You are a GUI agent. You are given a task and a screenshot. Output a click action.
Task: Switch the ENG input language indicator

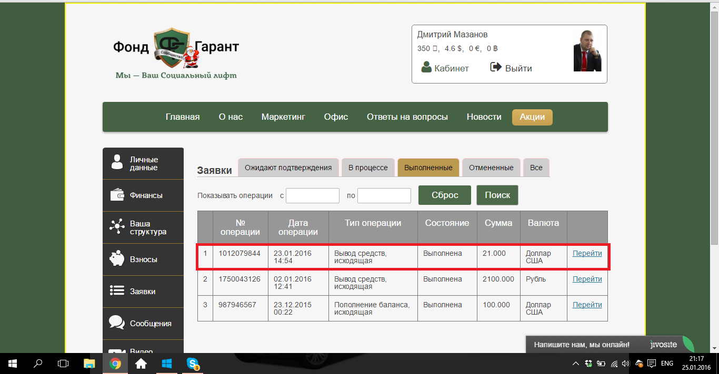[667, 363]
